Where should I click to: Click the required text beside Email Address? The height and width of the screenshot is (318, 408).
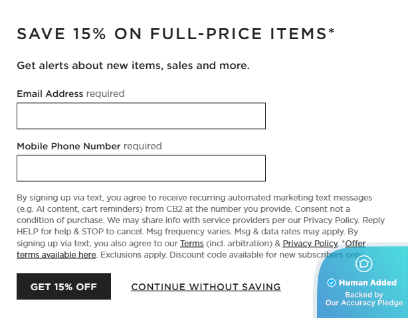pos(105,94)
